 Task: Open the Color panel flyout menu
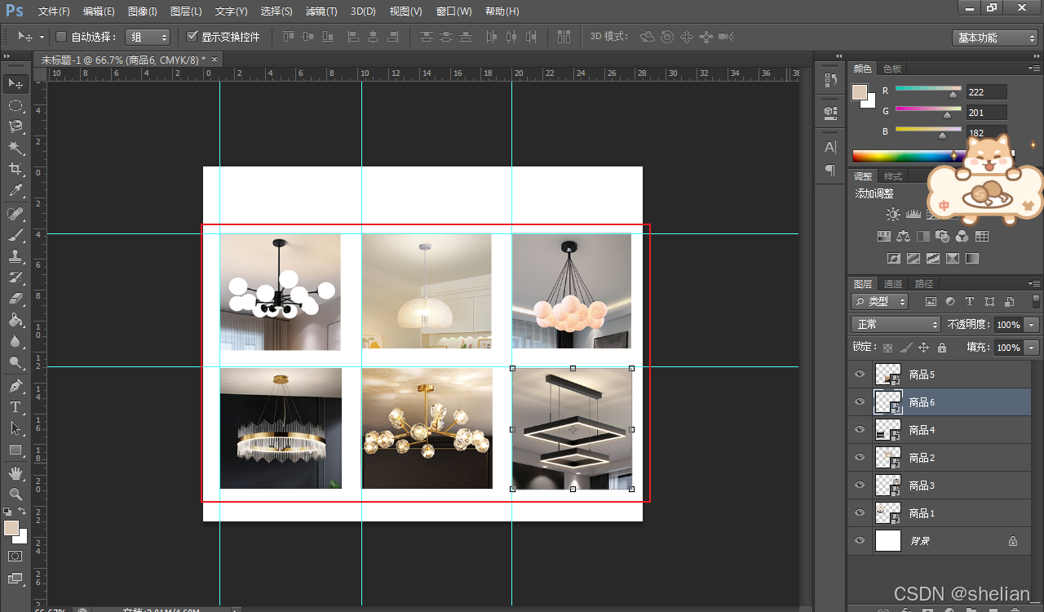tap(1033, 69)
